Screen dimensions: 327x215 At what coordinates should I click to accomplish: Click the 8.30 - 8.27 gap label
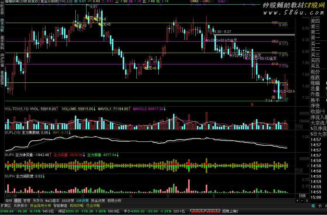(x=222, y=31)
